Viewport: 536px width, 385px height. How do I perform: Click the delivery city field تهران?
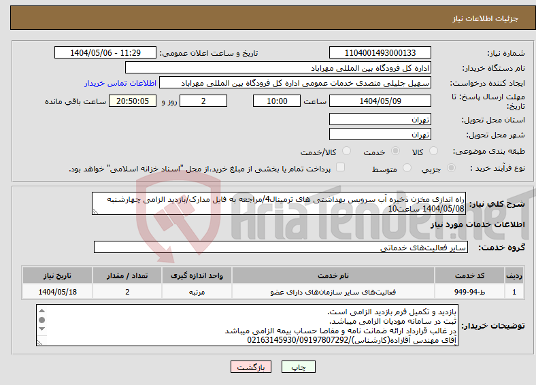pyautogui.click(x=380, y=134)
